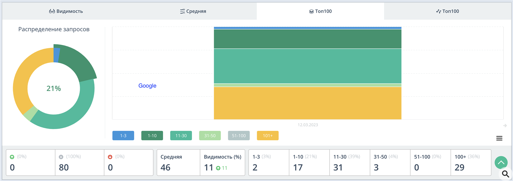Click the green up-arrow improved positions icon
The image size is (513, 181).
(12, 157)
